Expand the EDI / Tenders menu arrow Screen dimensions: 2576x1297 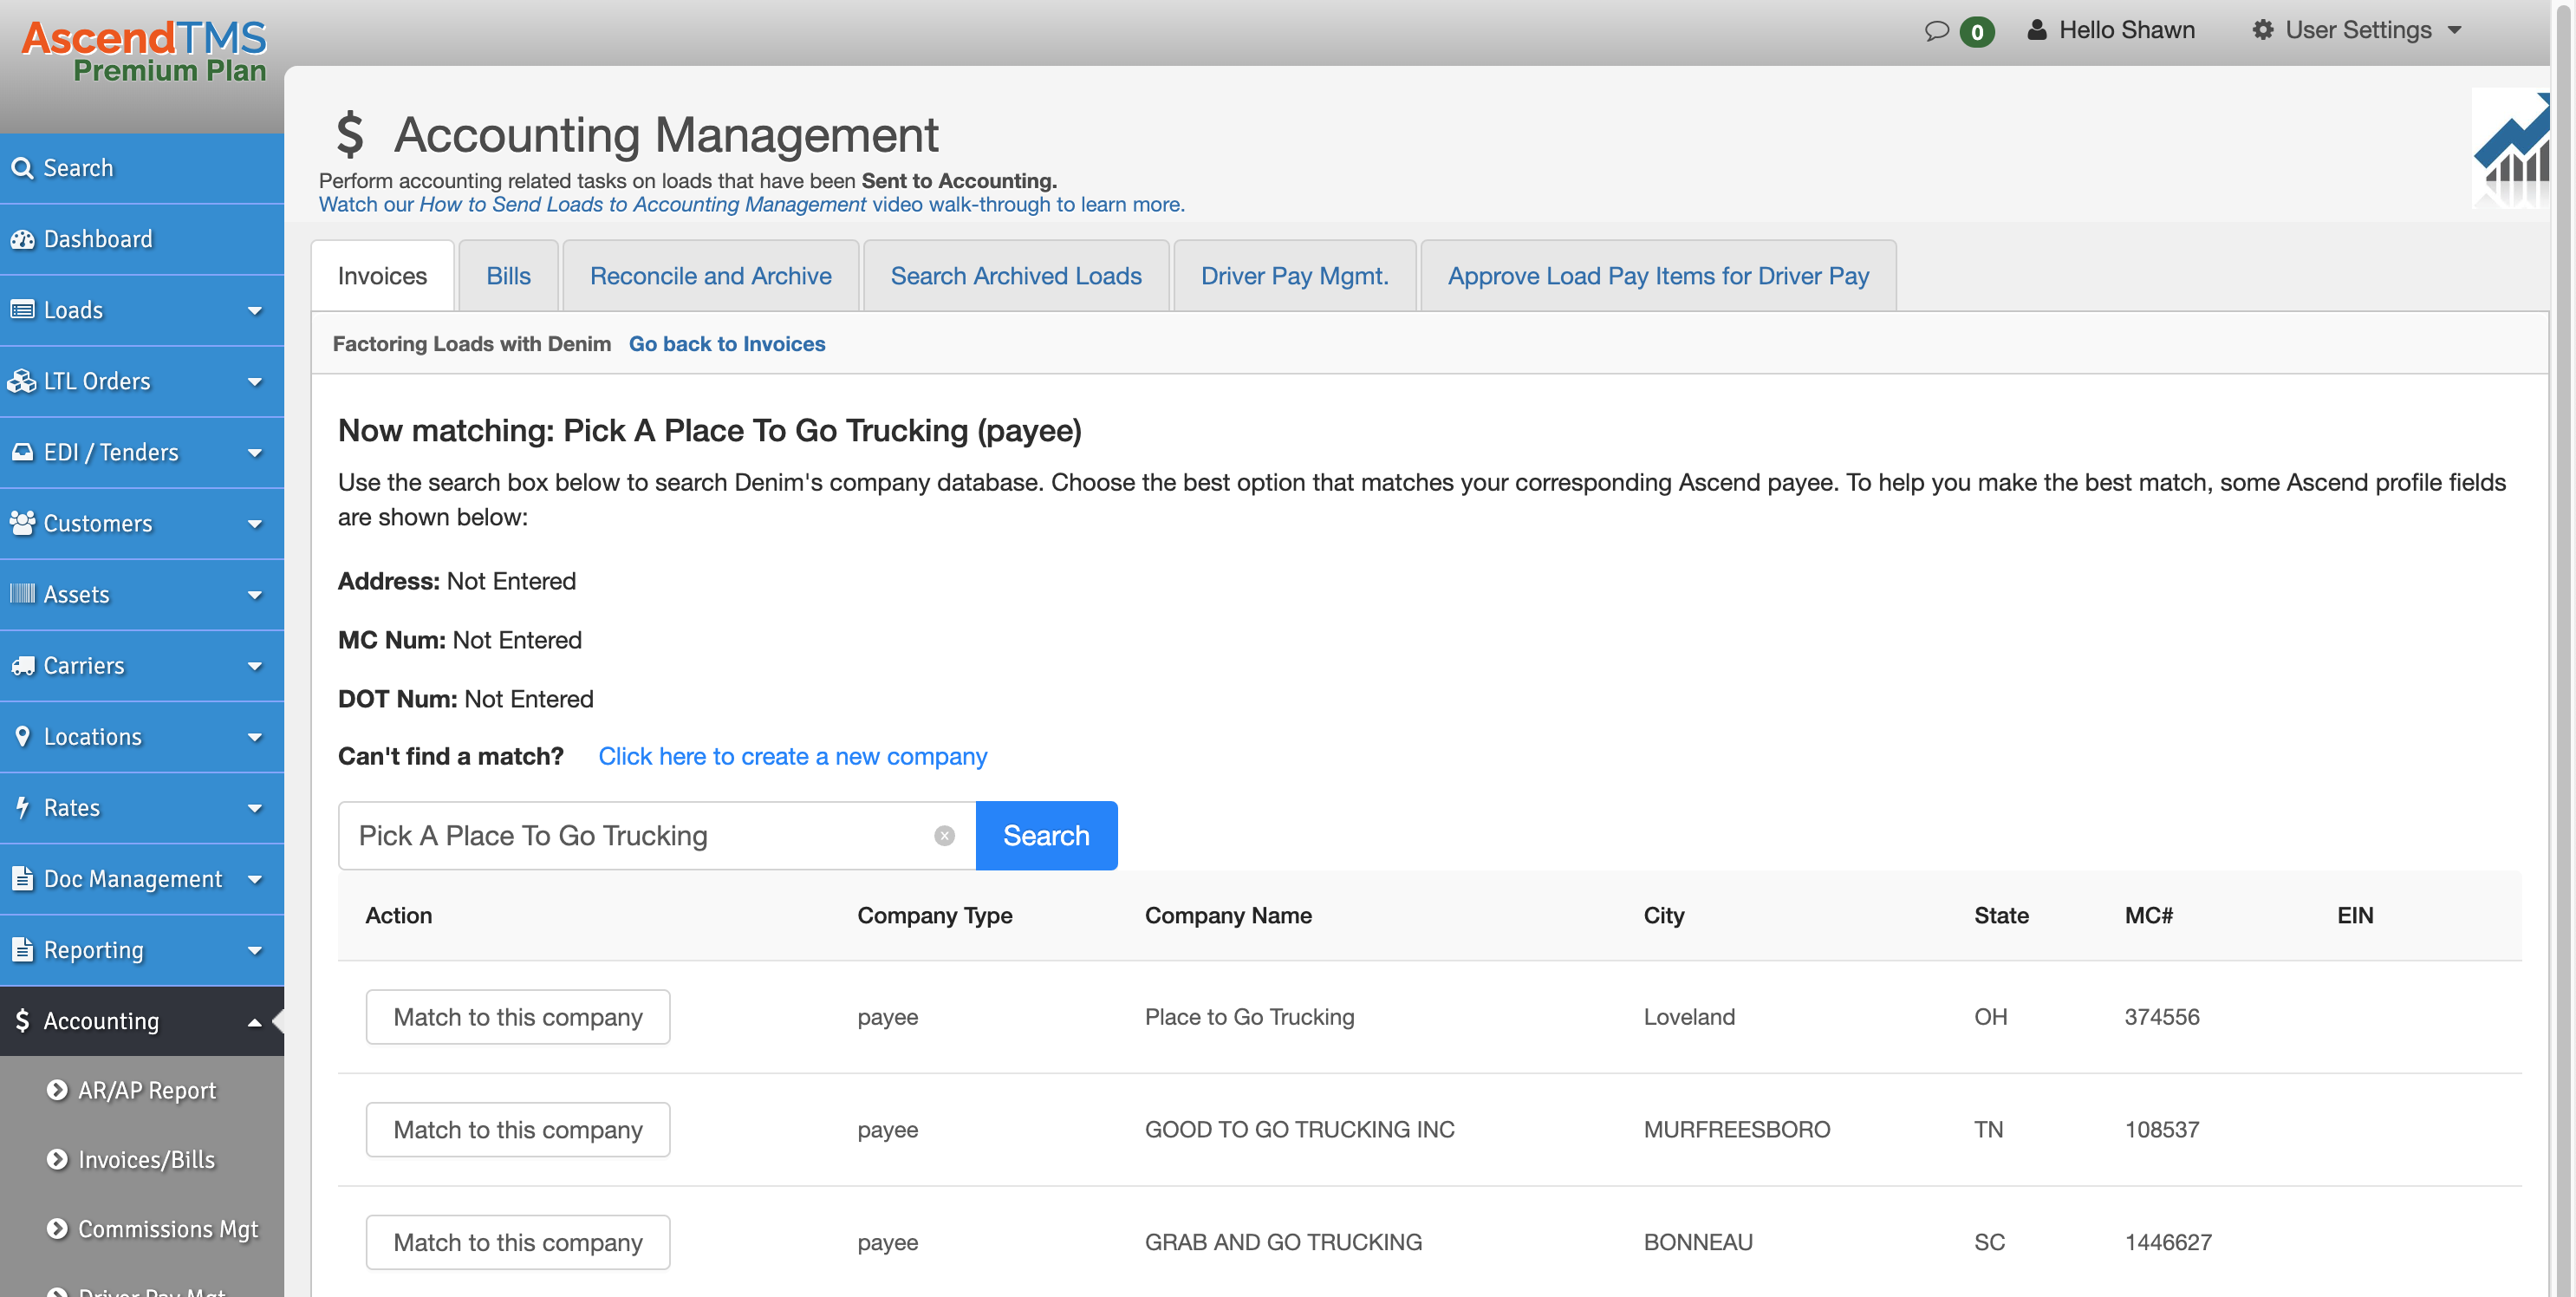pyautogui.click(x=255, y=452)
